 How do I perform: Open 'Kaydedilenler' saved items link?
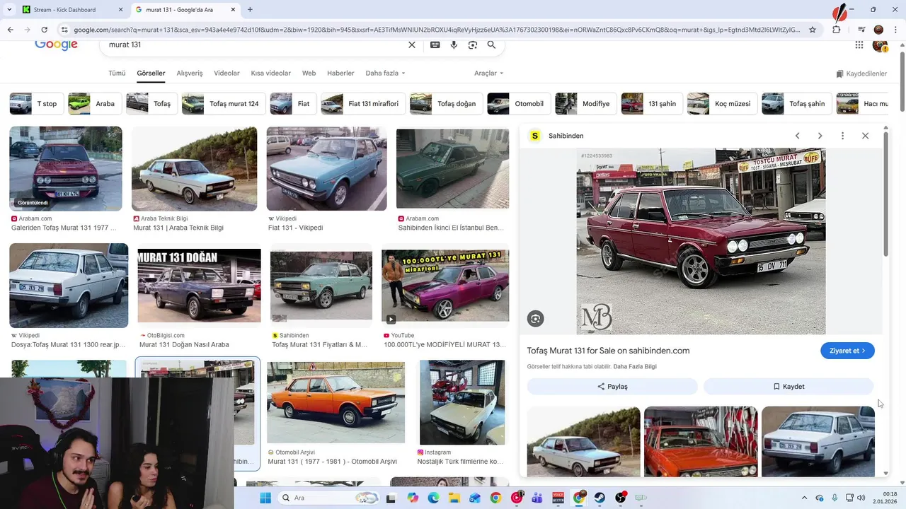click(x=861, y=74)
